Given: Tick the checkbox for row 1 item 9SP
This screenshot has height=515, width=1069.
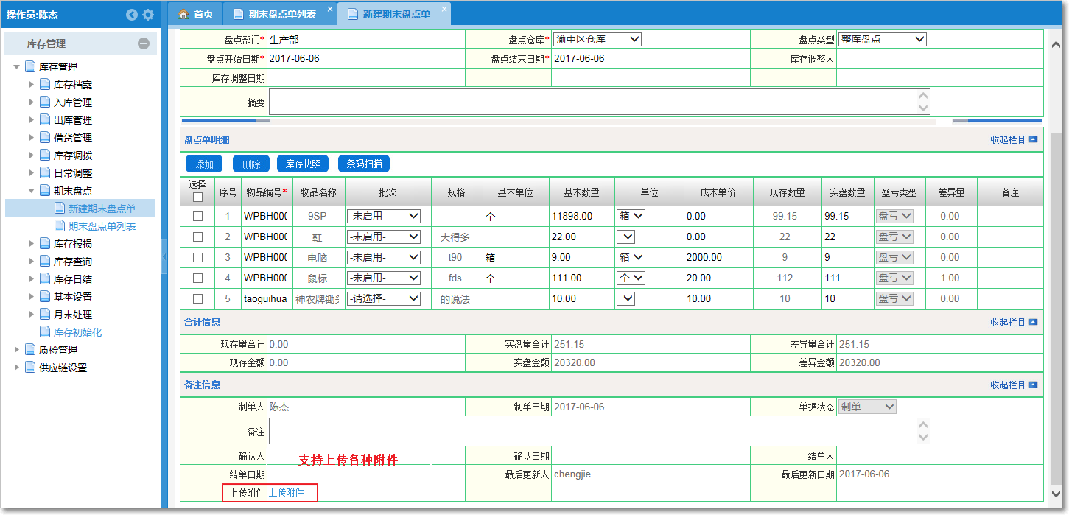Looking at the screenshot, I should pos(197,217).
